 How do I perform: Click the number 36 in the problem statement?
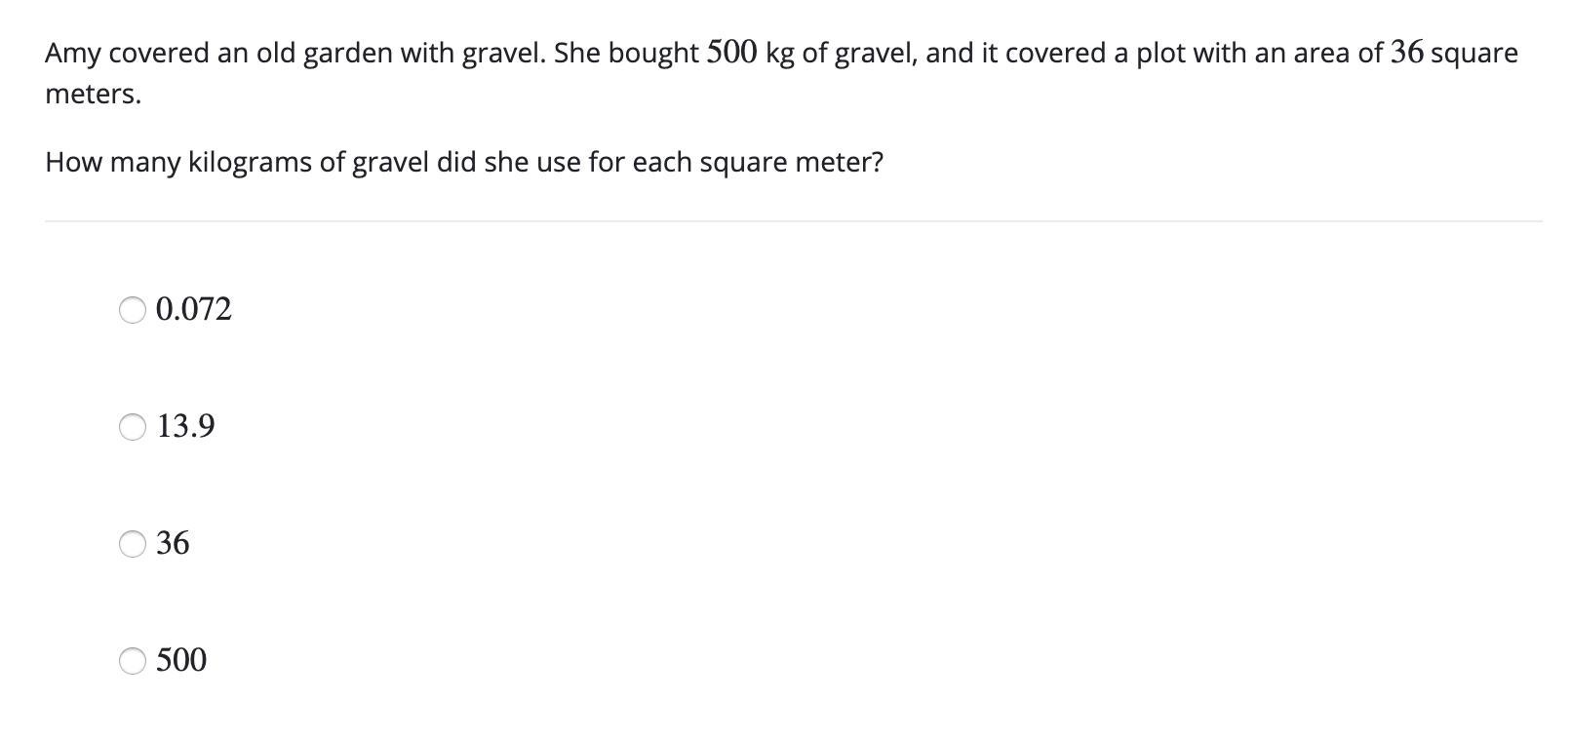pos(1407,52)
